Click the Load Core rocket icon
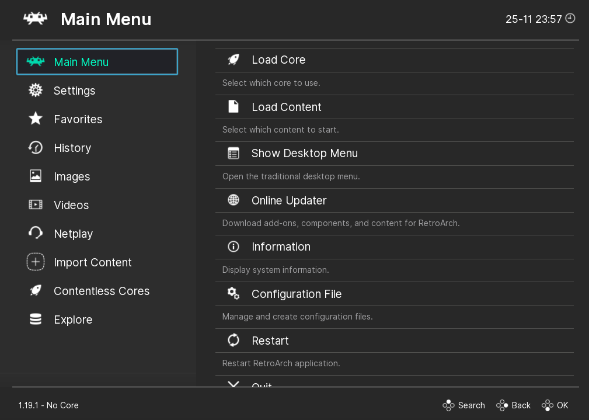Screen dimensions: 589x420 coord(233,60)
